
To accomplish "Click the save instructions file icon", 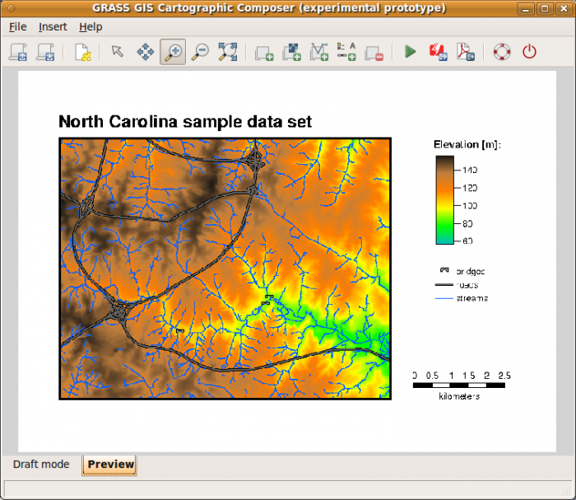I will click(46, 52).
